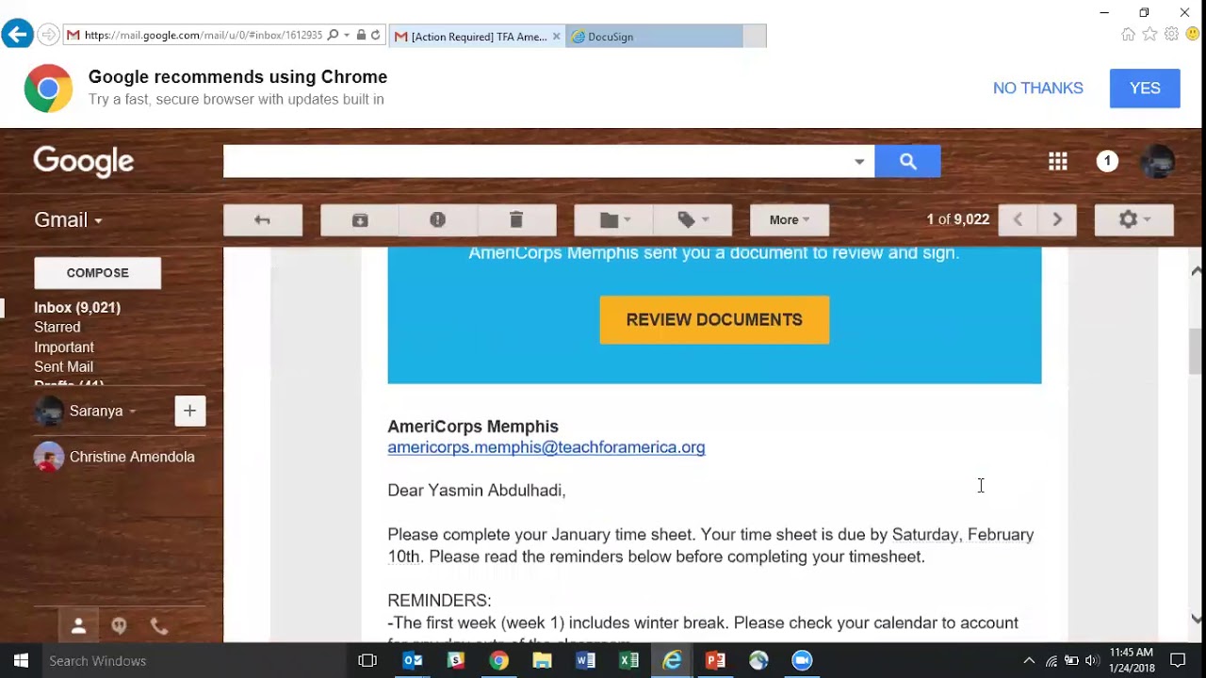
Task: Open Word from the taskbar
Action: [x=586, y=661]
